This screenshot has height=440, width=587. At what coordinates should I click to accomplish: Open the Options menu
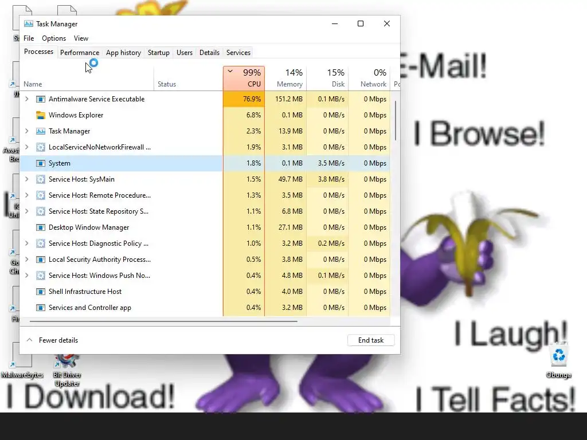click(x=54, y=38)
